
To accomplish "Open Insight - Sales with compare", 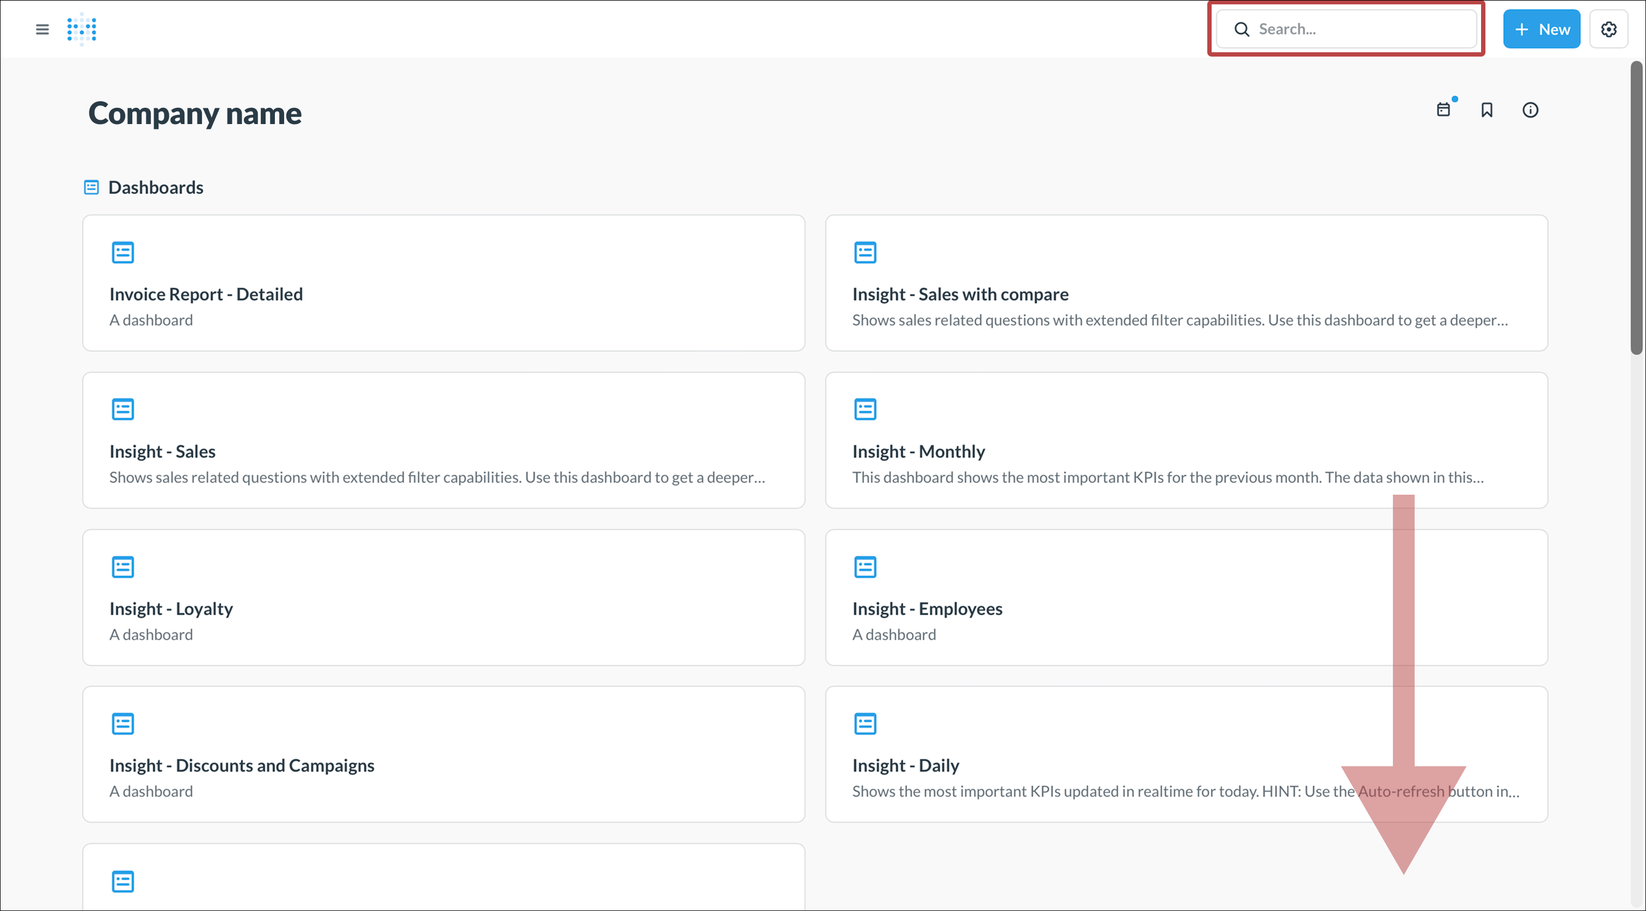I will click(x=960, y=294).
